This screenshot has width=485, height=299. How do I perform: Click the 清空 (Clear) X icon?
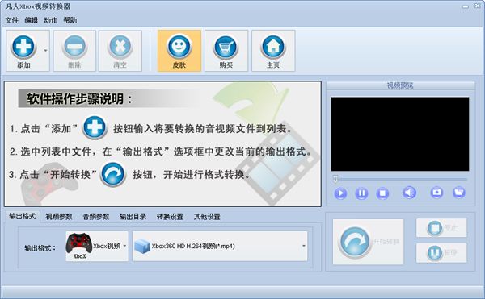click(120, 47)
